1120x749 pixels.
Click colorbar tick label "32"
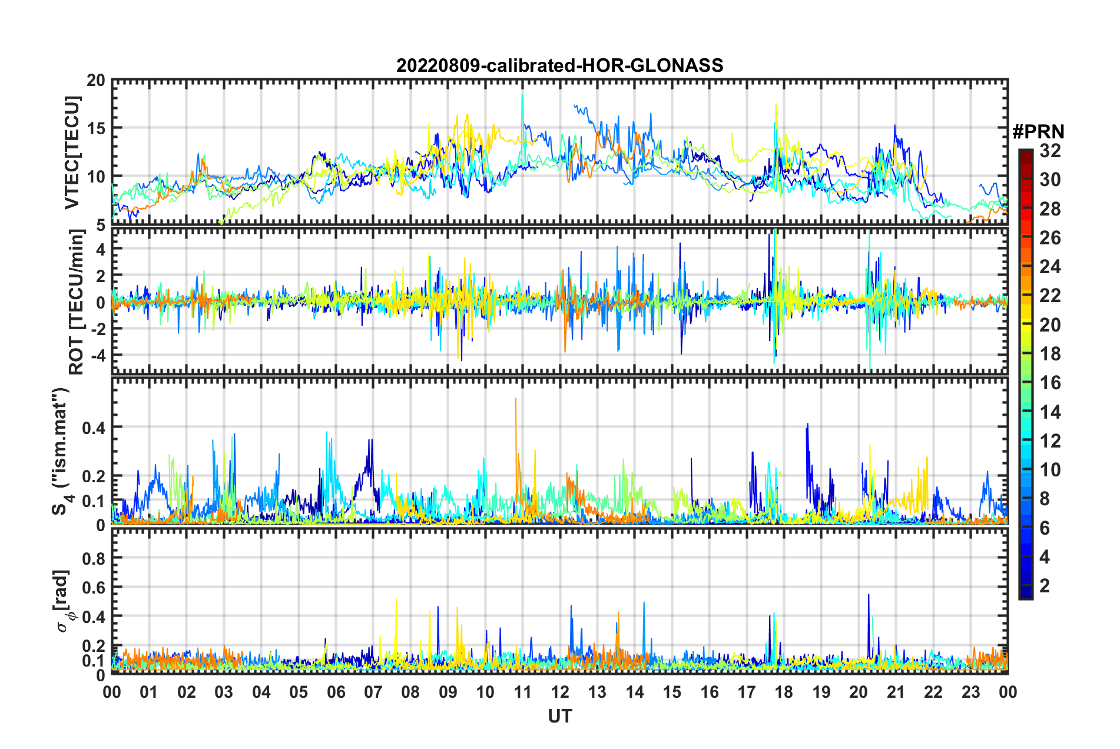tap(1051, 151)
